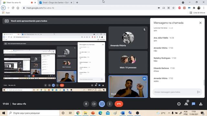Open the Mais 18 pessoas tile
This screenshot has width=207, height=116.
[x=128, y=62]
